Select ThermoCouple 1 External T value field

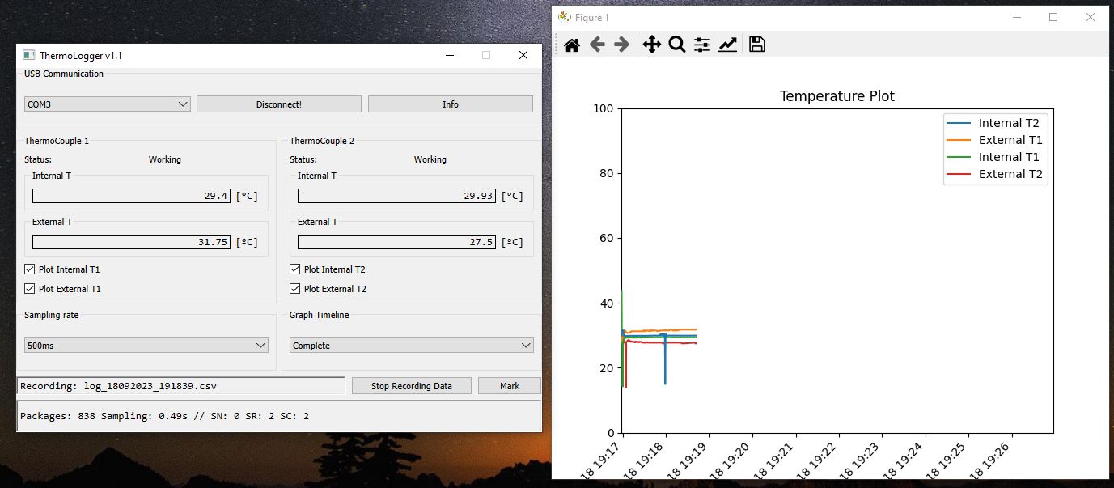[131, 242]
